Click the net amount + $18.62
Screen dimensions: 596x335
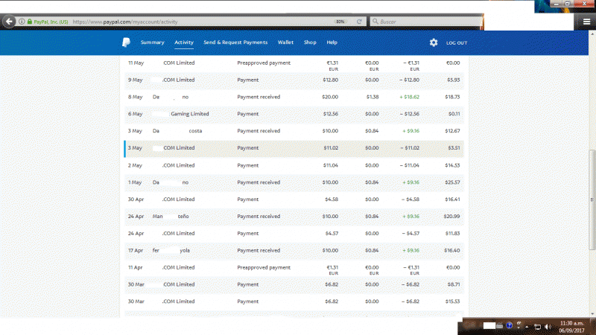click(409, 98)
